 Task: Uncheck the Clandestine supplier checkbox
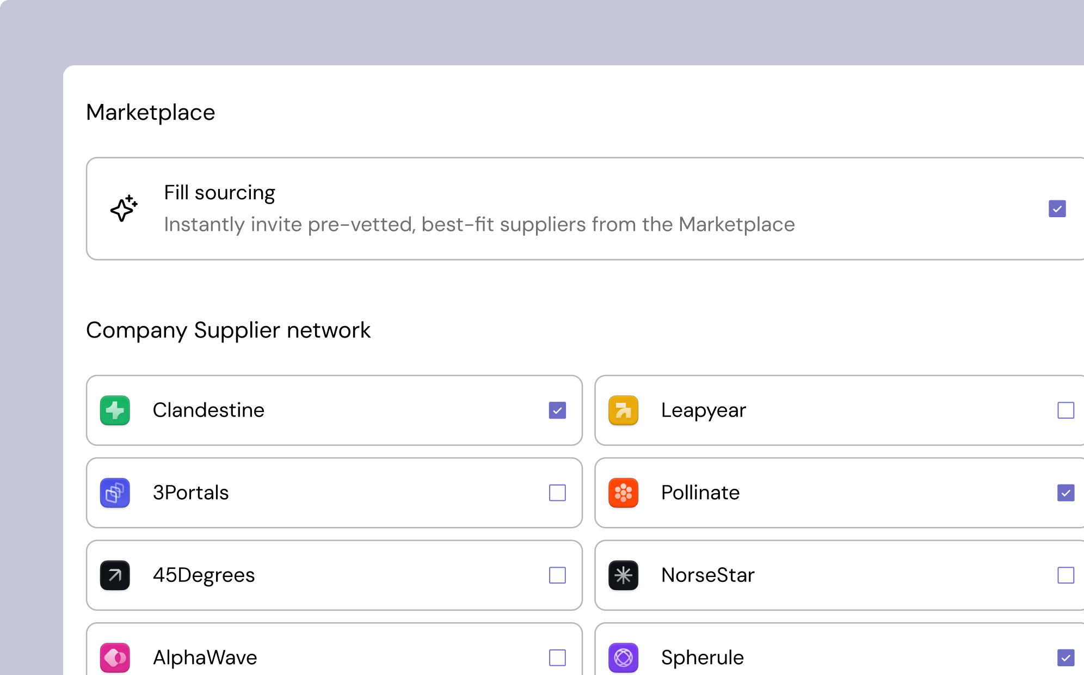click(557, 410)
